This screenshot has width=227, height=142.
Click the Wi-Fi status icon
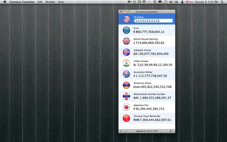144,2
